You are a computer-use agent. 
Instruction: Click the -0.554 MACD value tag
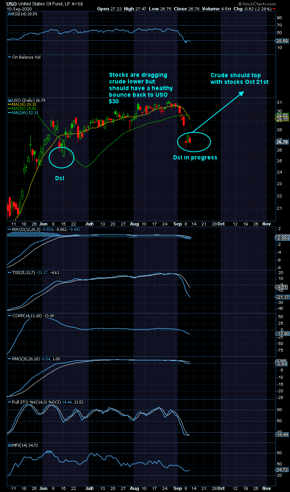(283, 239)
